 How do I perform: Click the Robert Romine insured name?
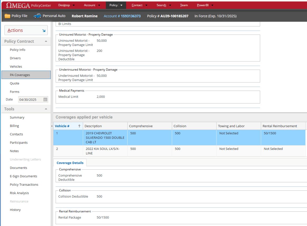(85, 16)
